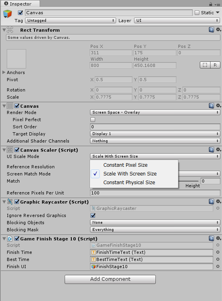Click the BestTimeText (Text) object field
The height and width of the screenshot is (301, 222).
point(152,259)
